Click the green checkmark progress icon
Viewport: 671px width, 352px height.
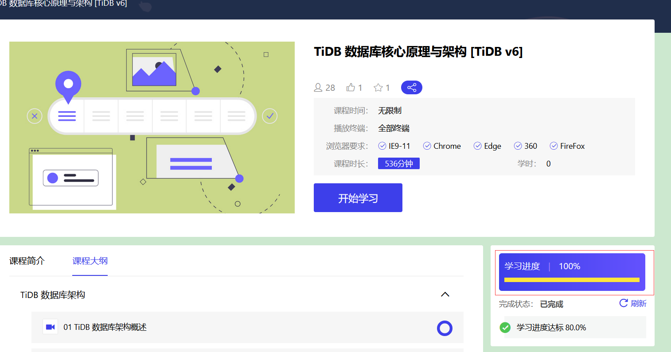click(x=505, y=327)
